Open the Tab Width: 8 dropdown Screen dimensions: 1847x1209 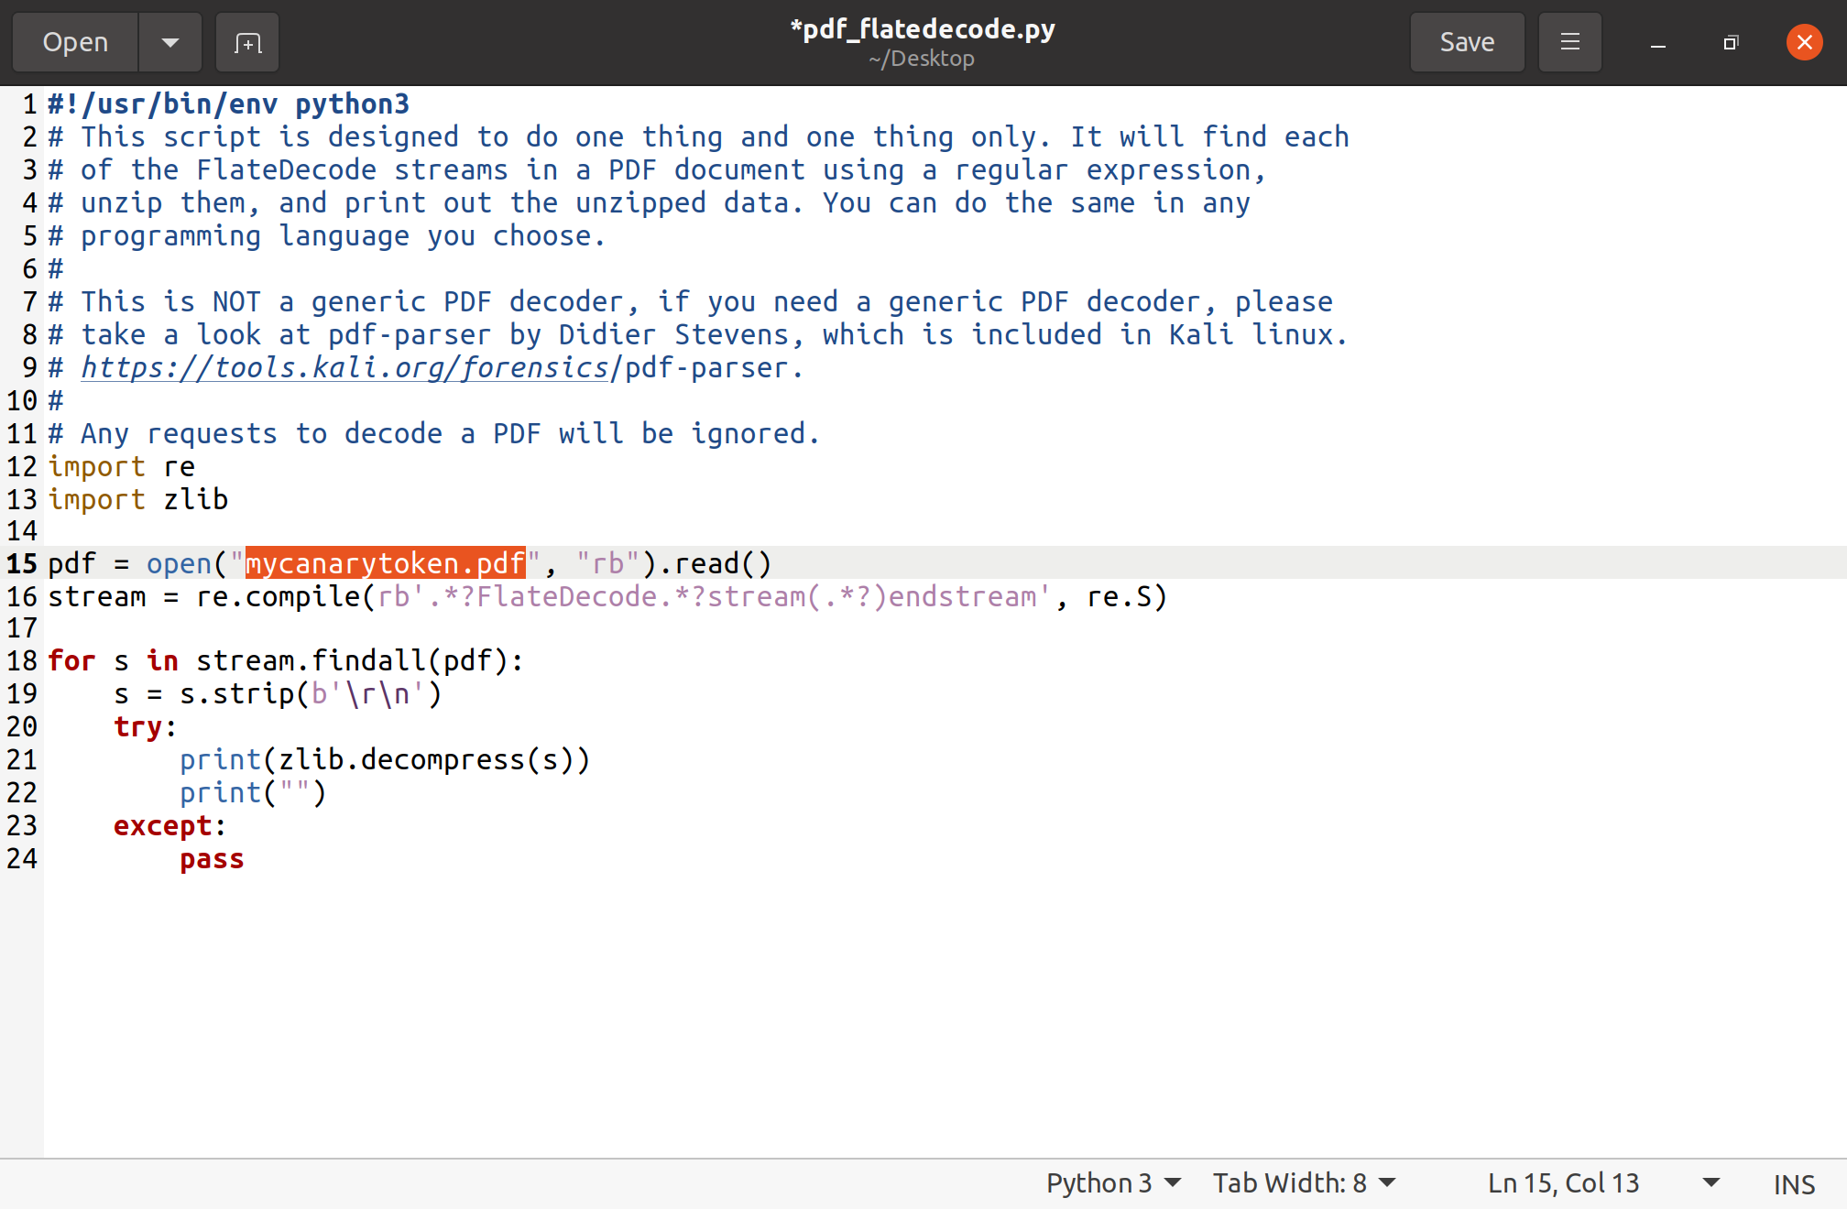[x=1304, y=1183]
